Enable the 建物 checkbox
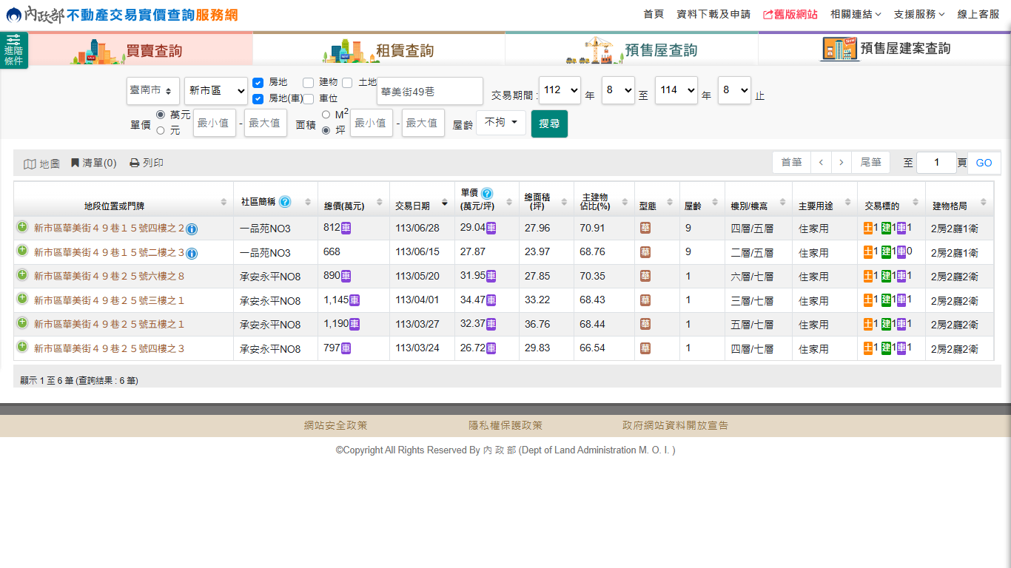 point(308,83)
